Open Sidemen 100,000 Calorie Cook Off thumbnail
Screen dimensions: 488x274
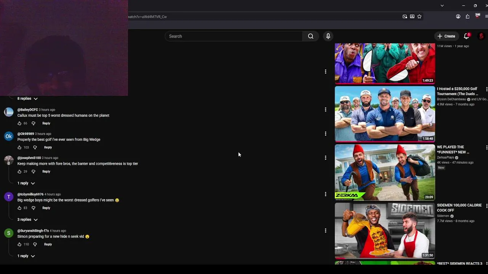(x=385, y=231)
